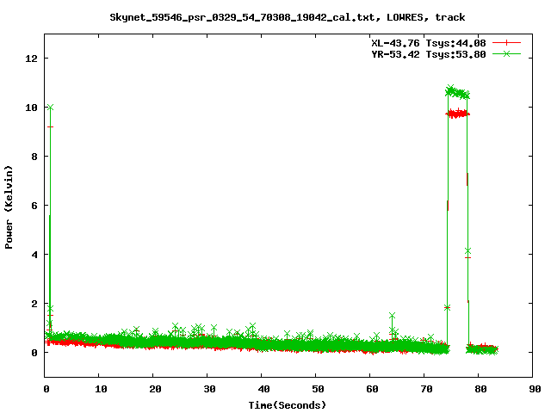Click the red XL calibration plateau near 9.7 Kelvin
The image size is (551, 413).
coord(457,114)
